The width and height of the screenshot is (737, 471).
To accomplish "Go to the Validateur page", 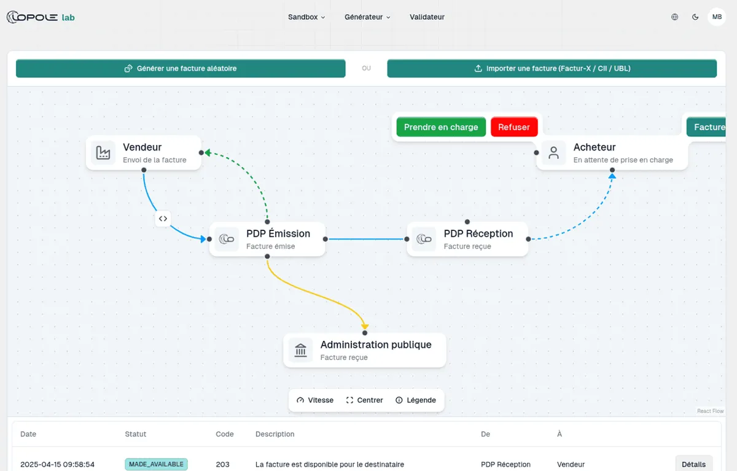I will [427, 17].
